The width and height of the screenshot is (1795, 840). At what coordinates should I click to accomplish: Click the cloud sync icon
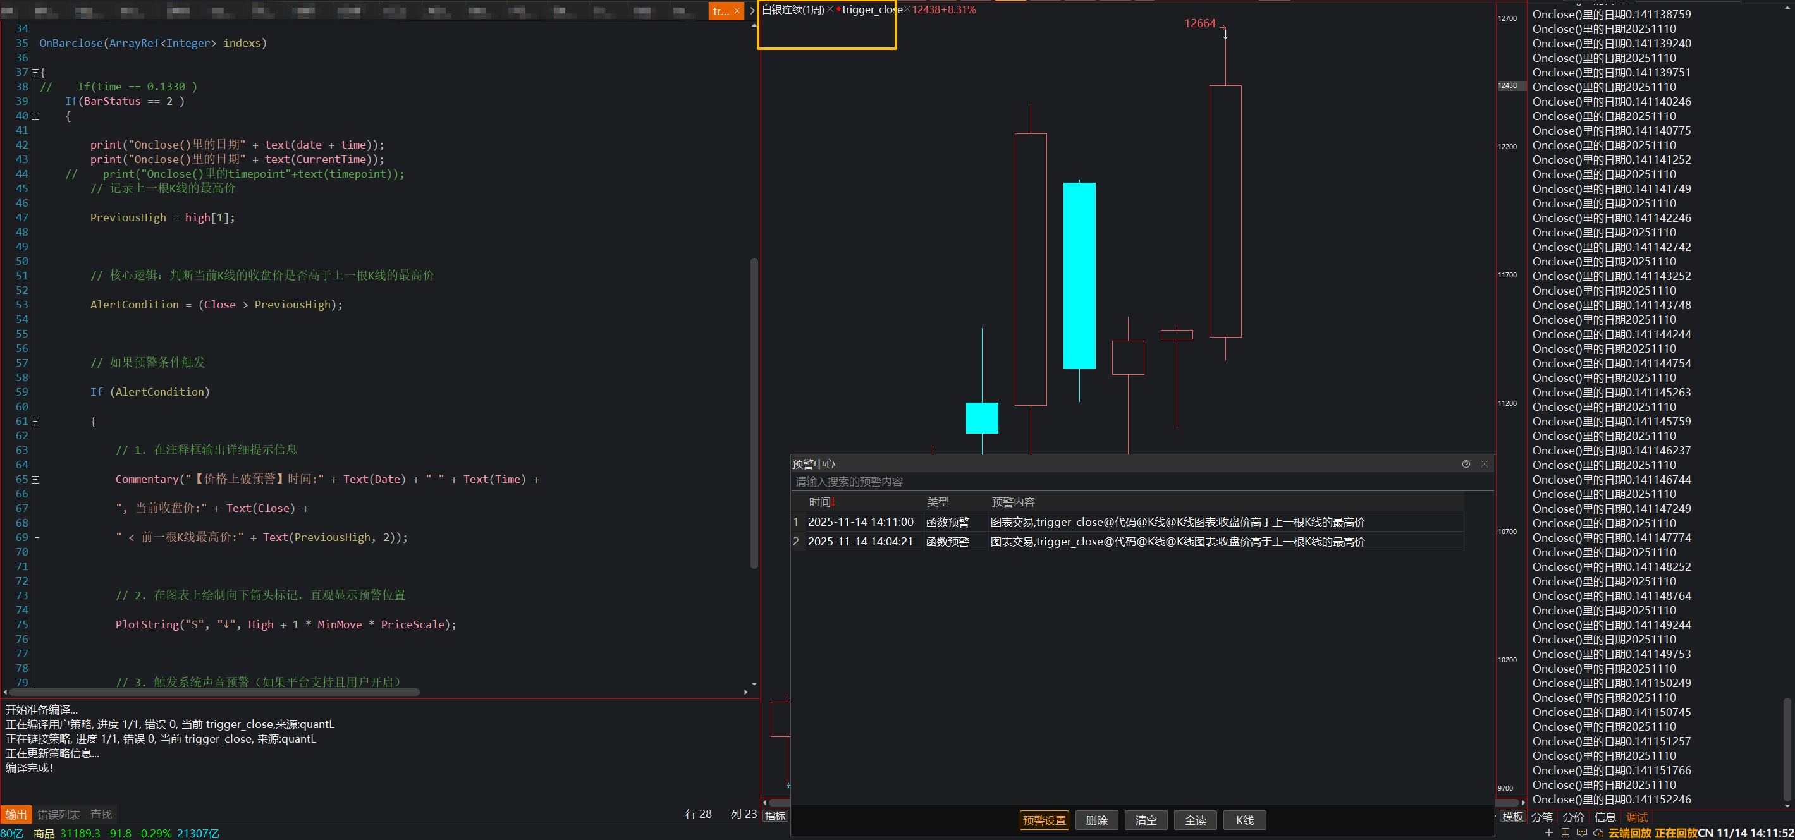pyautogui.click(x=1598, y=833)
